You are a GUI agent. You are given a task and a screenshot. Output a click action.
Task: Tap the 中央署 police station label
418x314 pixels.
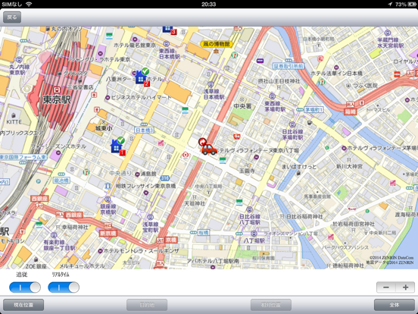(x=242, y=106)
